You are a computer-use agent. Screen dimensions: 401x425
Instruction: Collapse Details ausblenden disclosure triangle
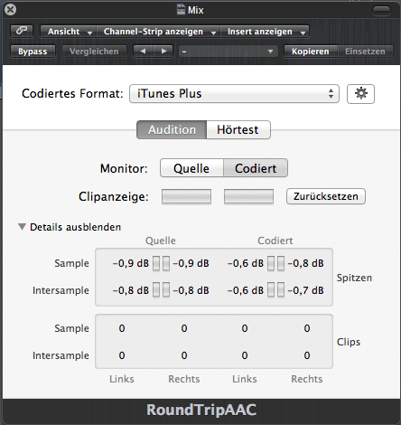pyautogui.click(x=22, y=227)
